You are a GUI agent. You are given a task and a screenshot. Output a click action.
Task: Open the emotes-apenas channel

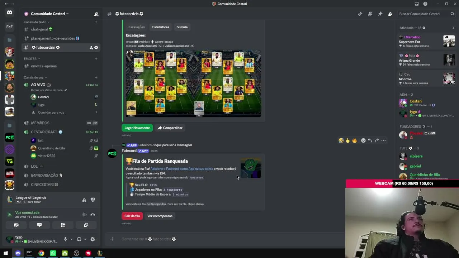point(61,66)
